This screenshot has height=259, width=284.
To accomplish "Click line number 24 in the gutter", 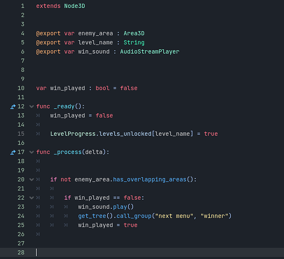I will click(x=21, y=216).
